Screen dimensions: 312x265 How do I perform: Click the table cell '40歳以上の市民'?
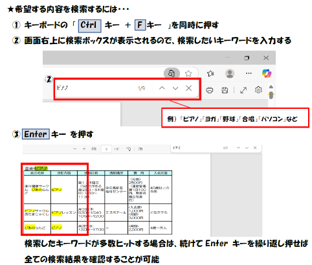pyautogui.click(x=160, y=190)
